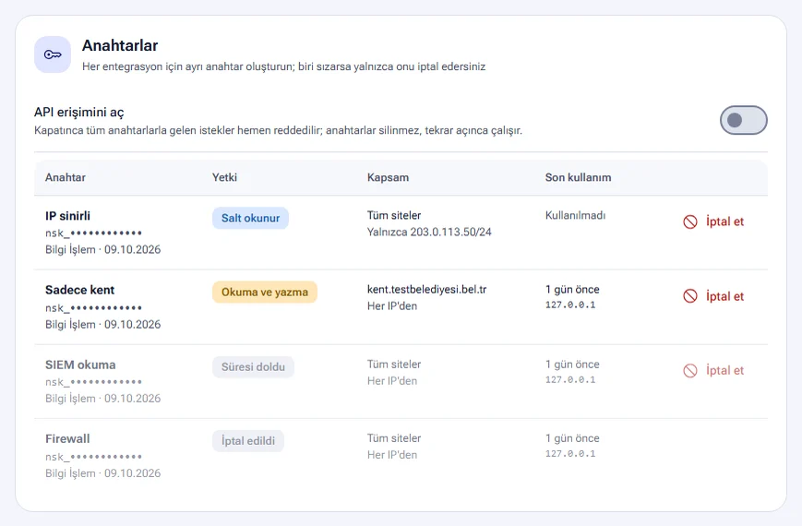Click Bilgi İşlem date under SIEM okuma
This screenshot has height=526, width=802.
click(102, 399)
